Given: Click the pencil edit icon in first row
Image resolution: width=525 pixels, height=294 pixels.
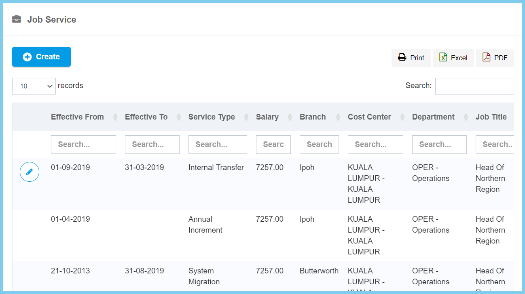Looking at the screenshot, I should [30, 172].
